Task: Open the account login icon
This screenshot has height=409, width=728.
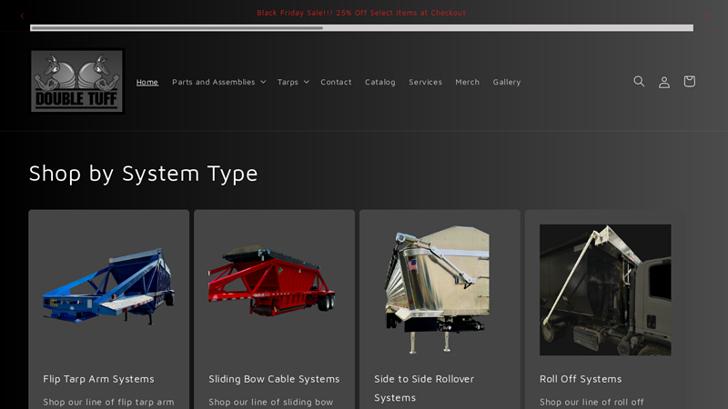Action: (664, 82)
